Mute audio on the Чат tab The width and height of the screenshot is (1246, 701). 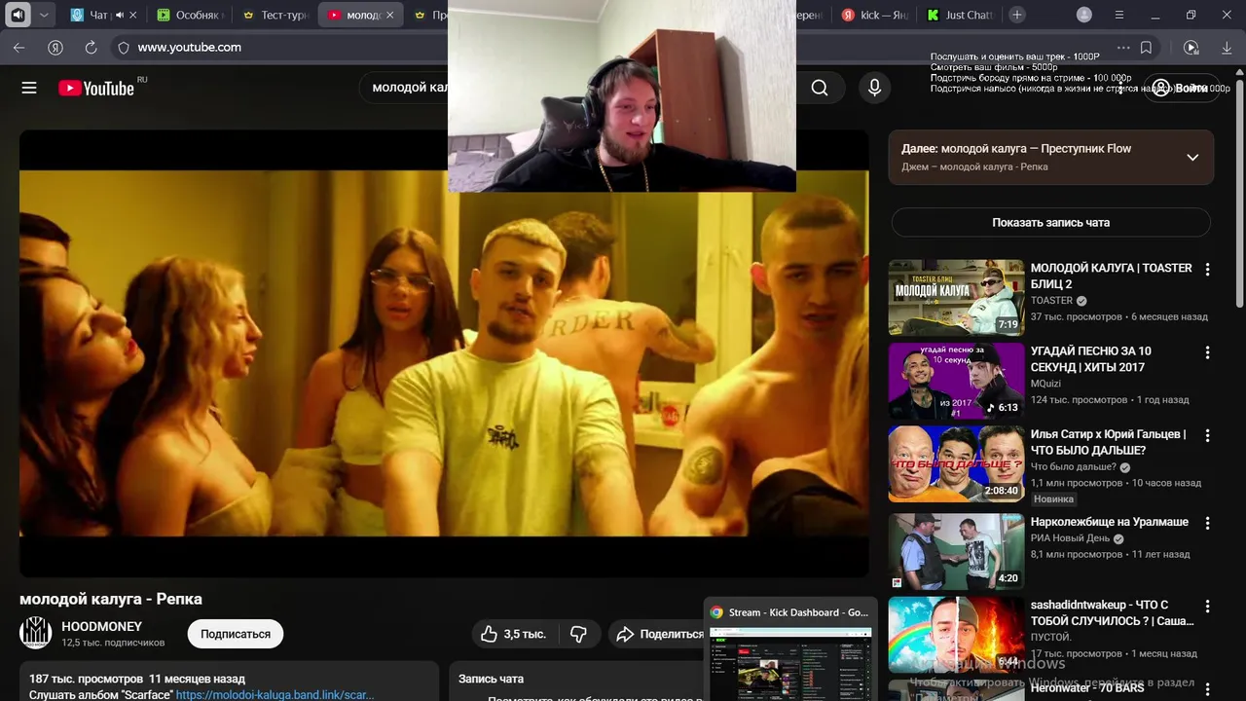tap(120, 15)
